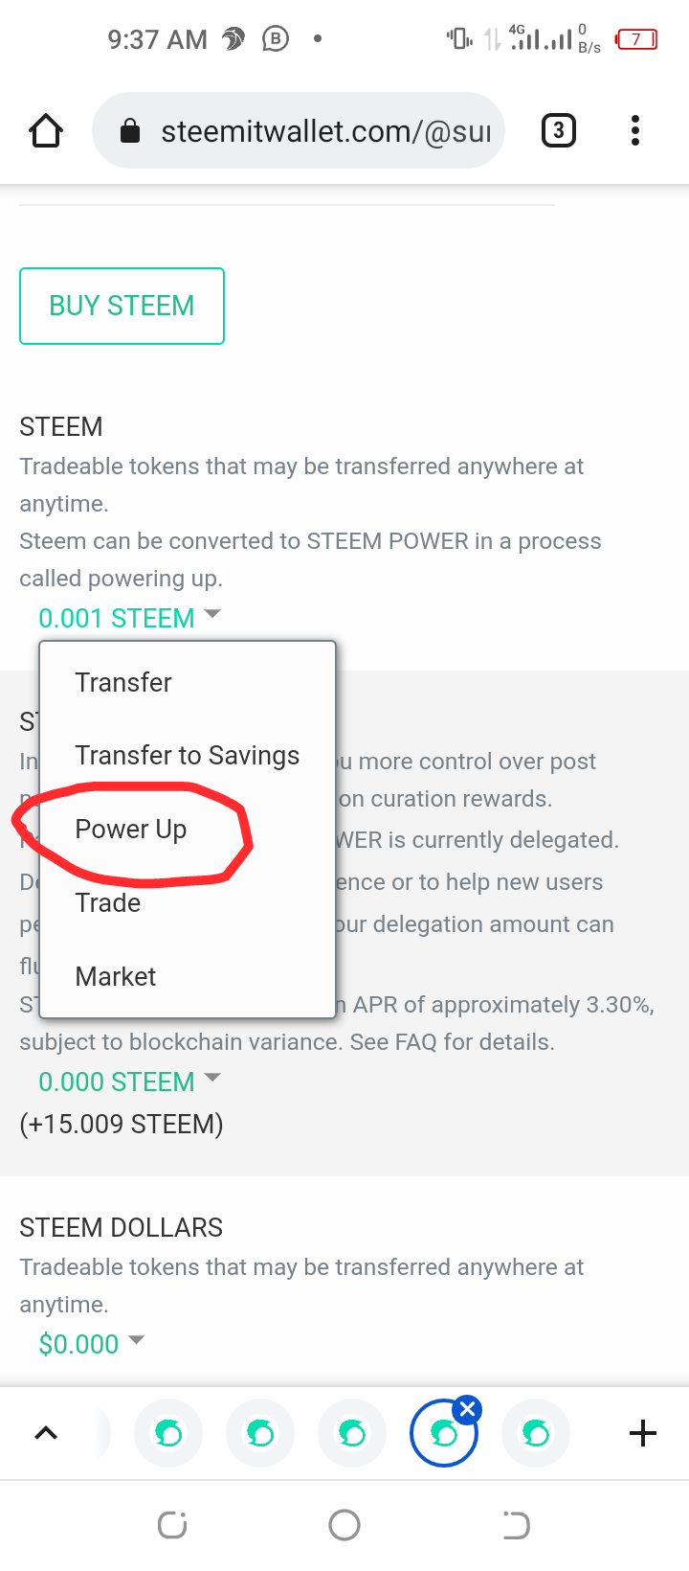The width and height of the screenshot is (689, 1571).
Task: Switch to the last Steemit tab thumbnail
Action: pyautogui.click(x=536, y=1433)
